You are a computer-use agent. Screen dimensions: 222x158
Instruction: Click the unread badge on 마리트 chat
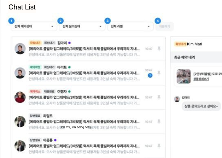(x=150, y=75)
